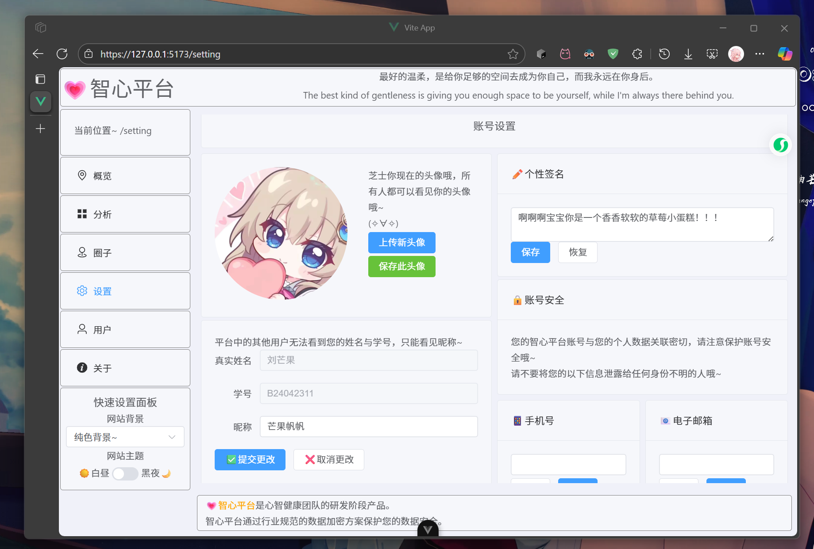The height and width of the screenshot is (549, 814).
Task: Open browser history clock icon
Action: click(x=664, y=54)
